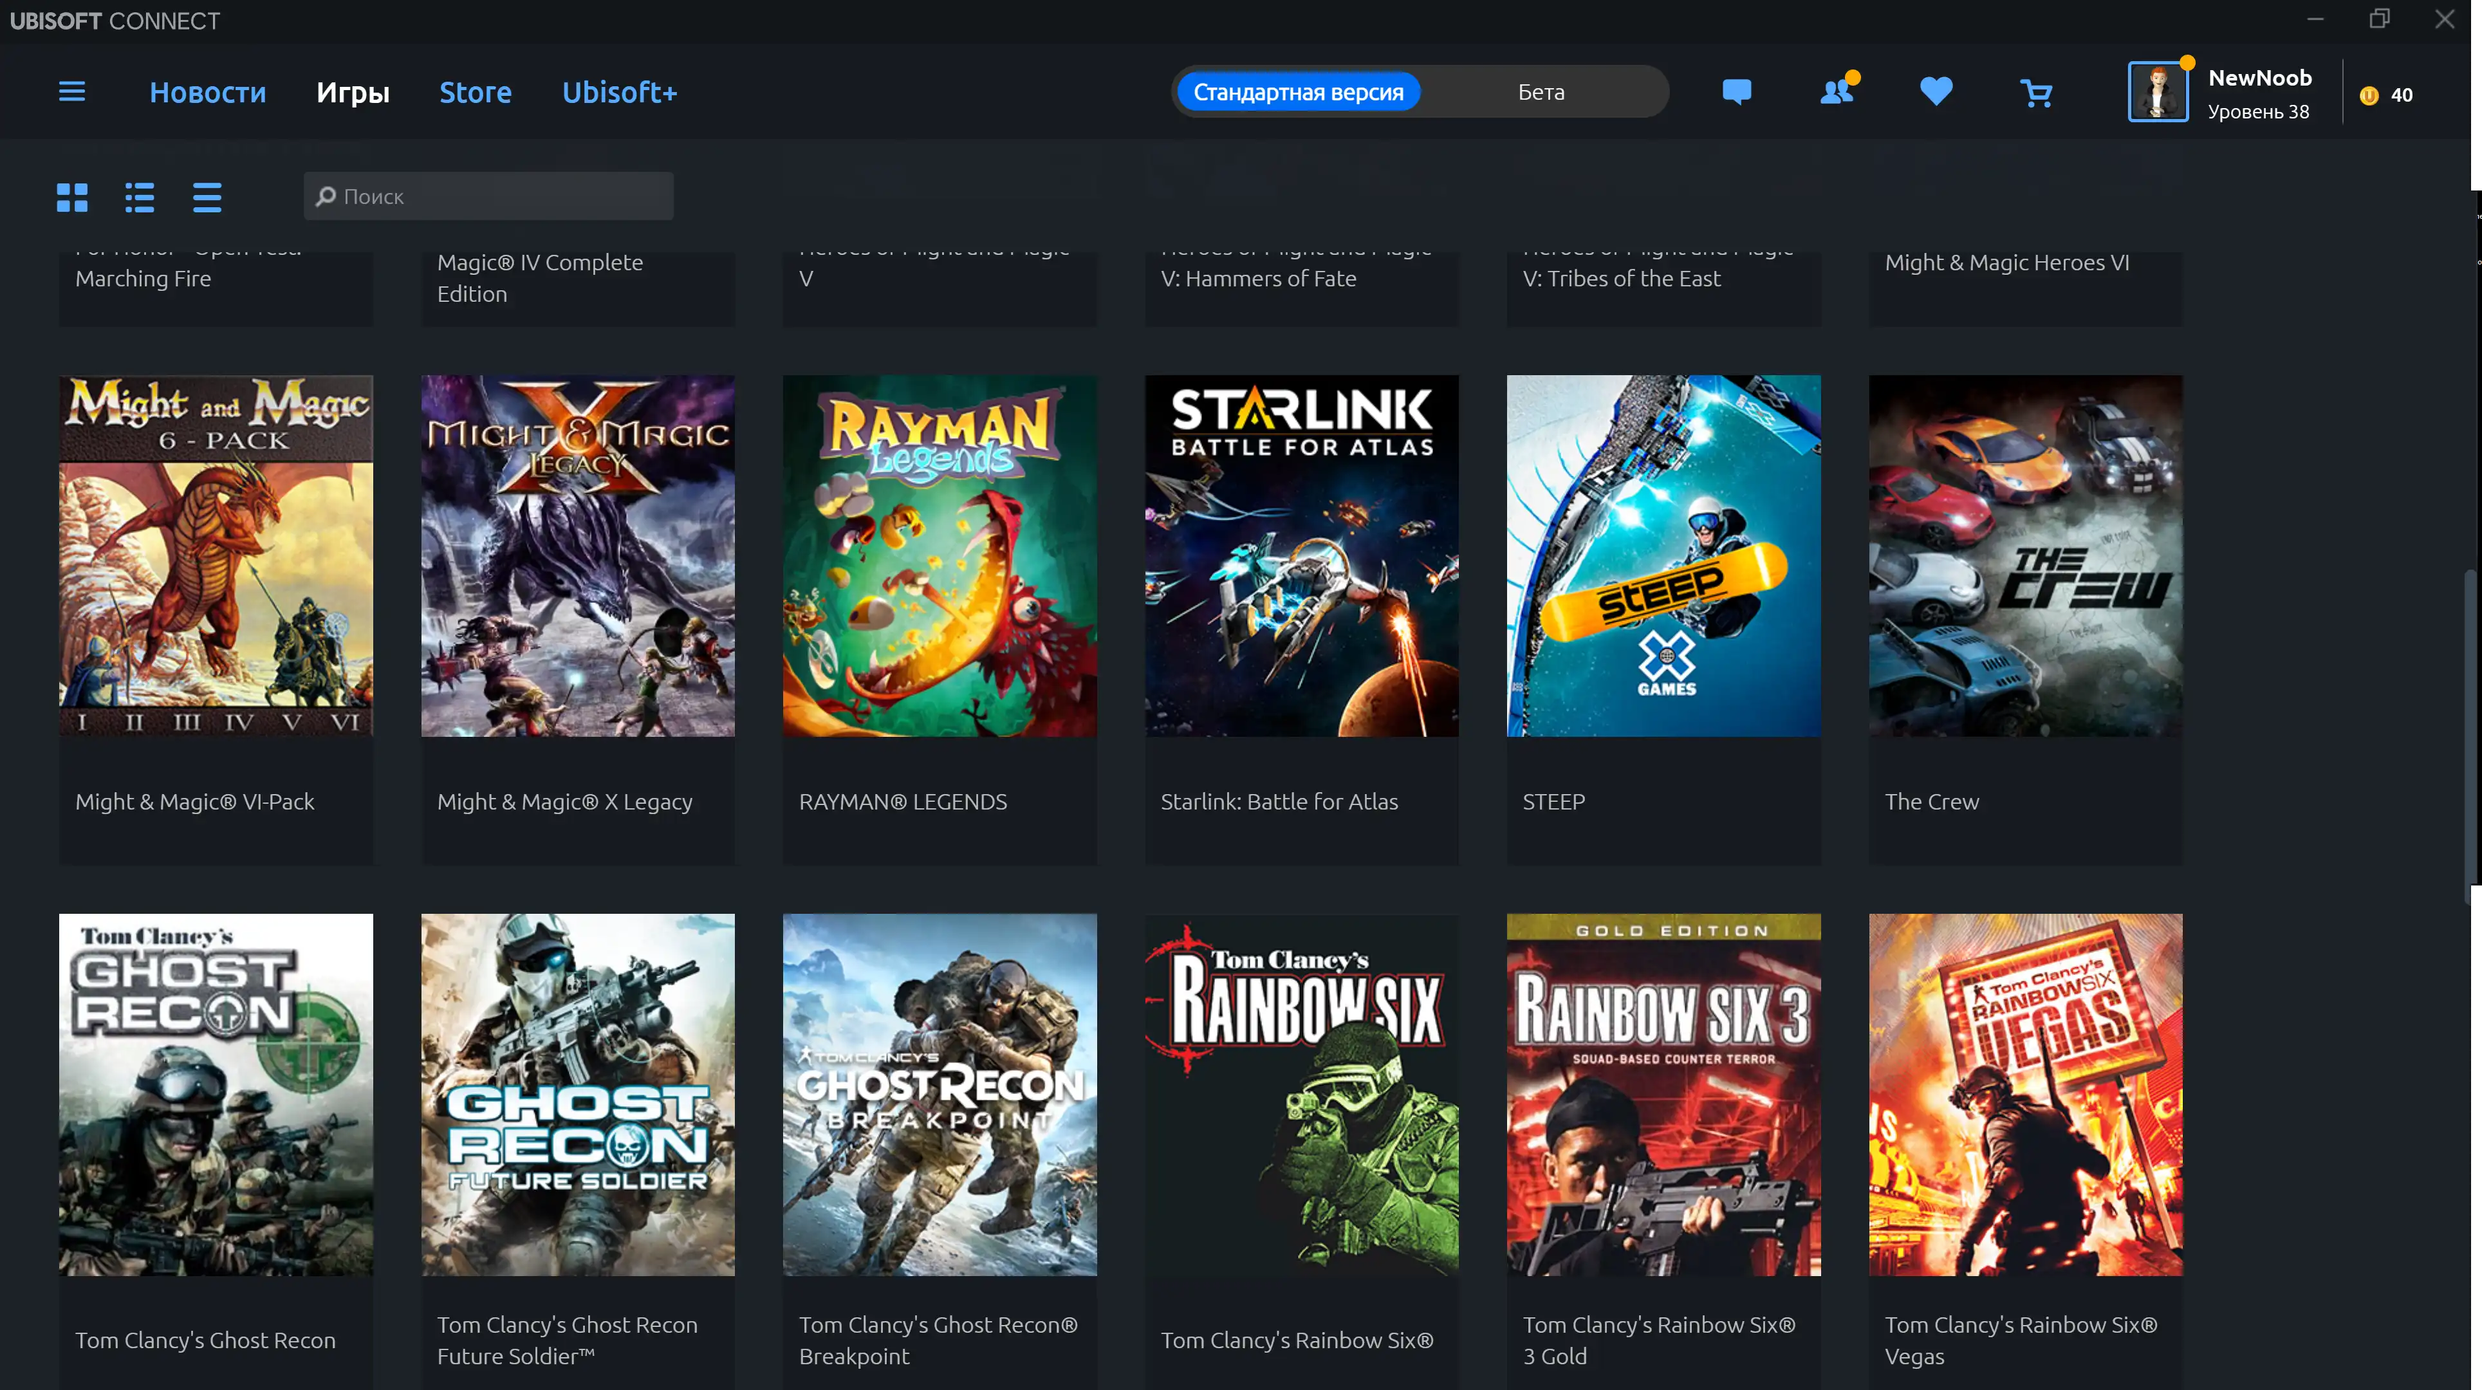Click Might & Magic® X Legacy title
The image size is (2482, 1390).
(x=564, y=801)
